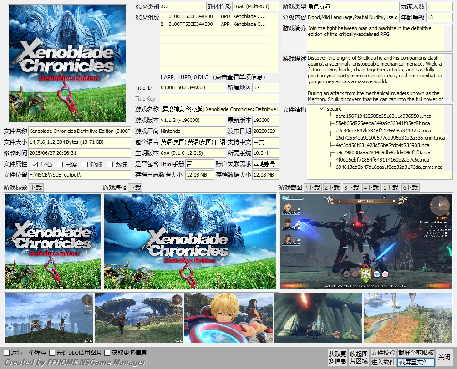Click the 6下载 screenshot download button
The width and height of the screenshot is (457, 369).
[x=411, y=187]
